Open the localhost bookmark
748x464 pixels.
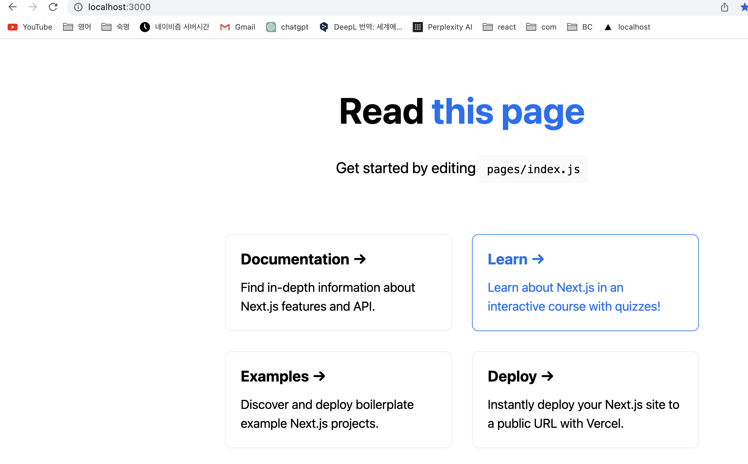point(627,27)
